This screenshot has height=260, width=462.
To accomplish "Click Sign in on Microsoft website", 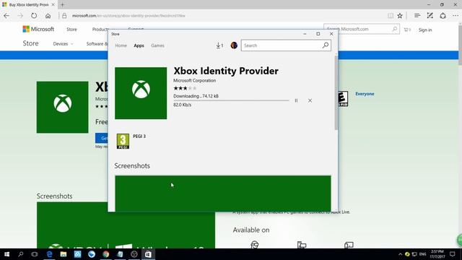I will click(425, 30).
